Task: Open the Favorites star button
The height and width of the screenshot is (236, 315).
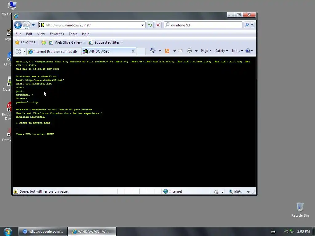Action: tap(25, 42)
